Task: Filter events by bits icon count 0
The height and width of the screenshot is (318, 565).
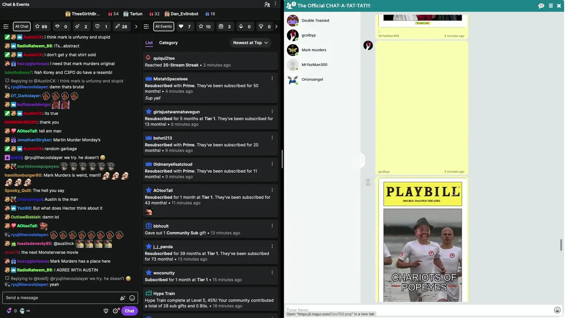Action: tap(245, 26)
